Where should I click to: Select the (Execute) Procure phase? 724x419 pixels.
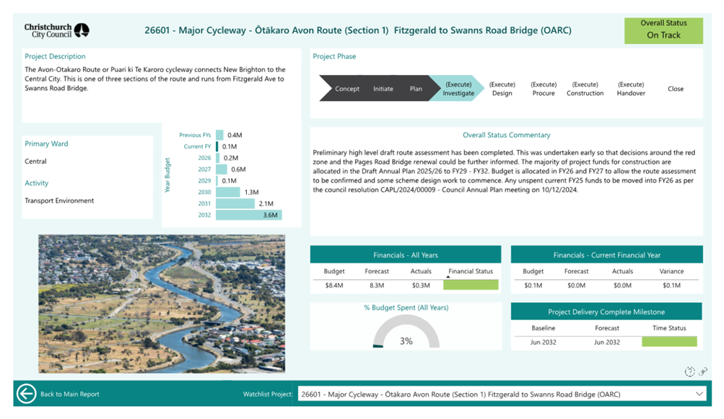[x=544, y=89]
